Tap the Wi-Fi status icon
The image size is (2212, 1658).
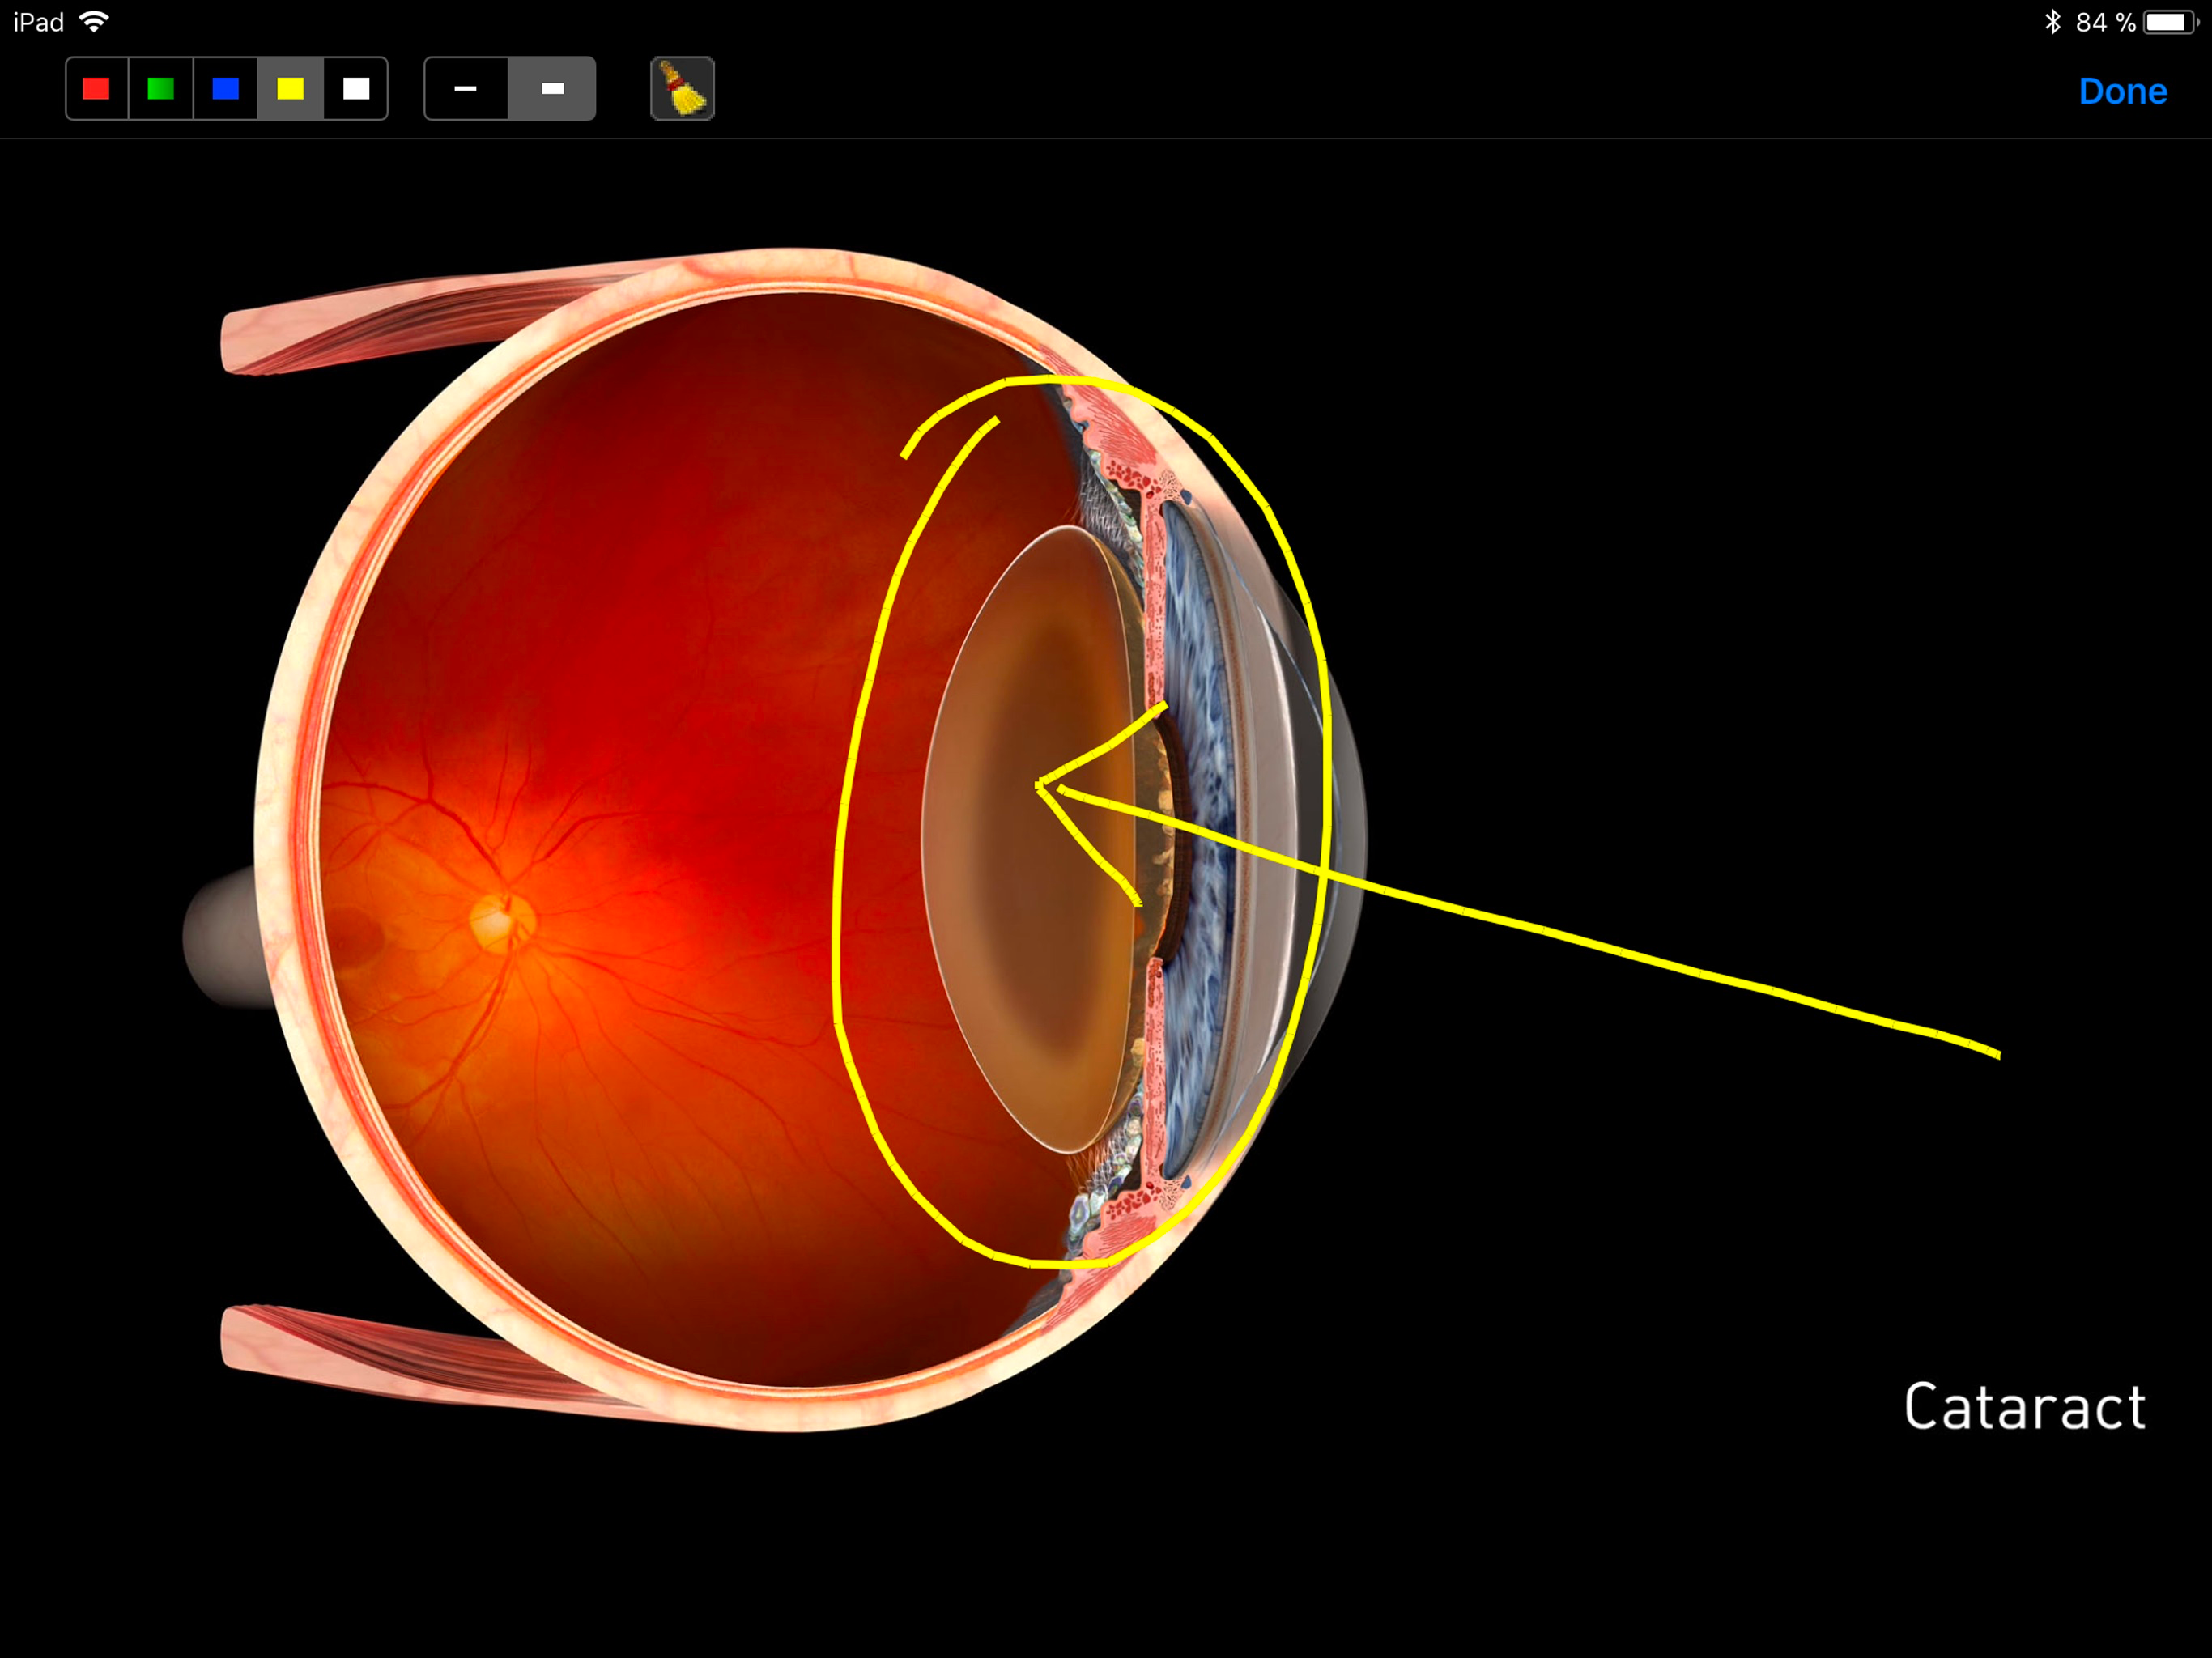pos(94,21)
